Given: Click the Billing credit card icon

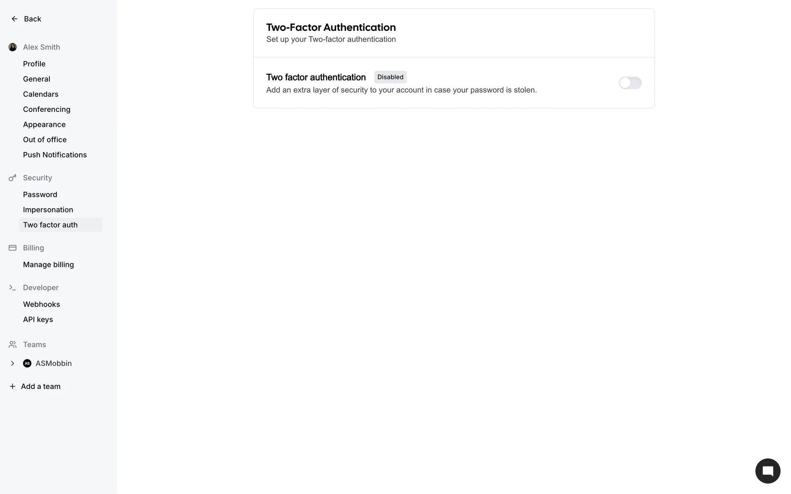Looking at the screenshot, I should pyautogui.click(x=13, y=248).
